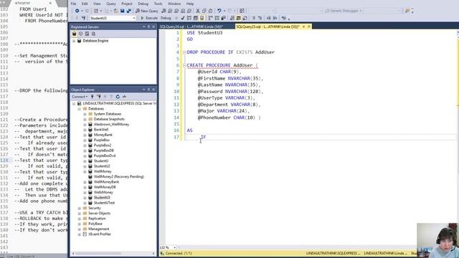Select the StudentU3 database in tree

[102, 198]
